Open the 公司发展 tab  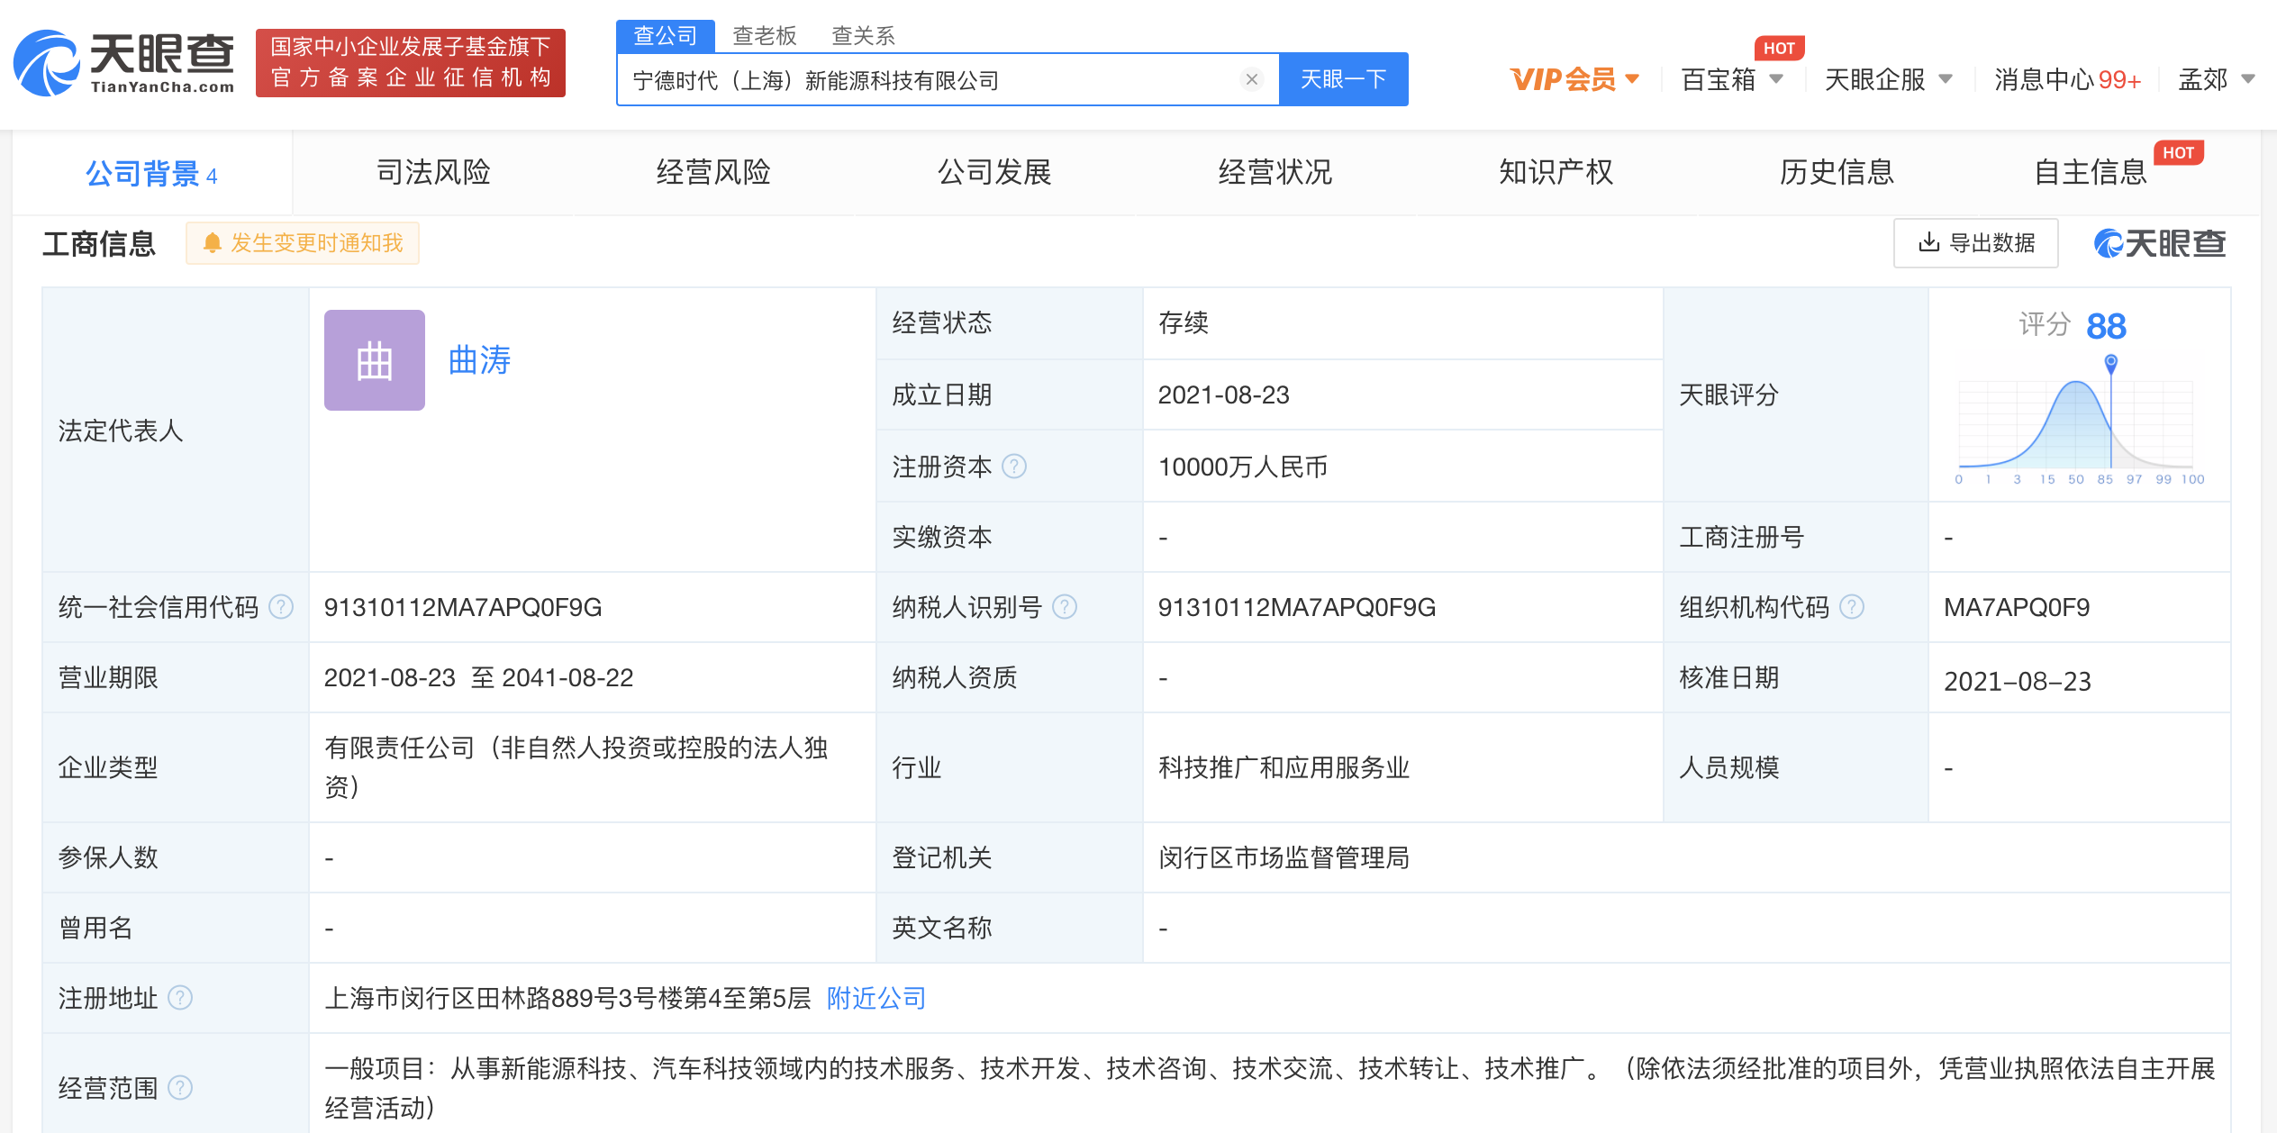[x=994, y=172]
